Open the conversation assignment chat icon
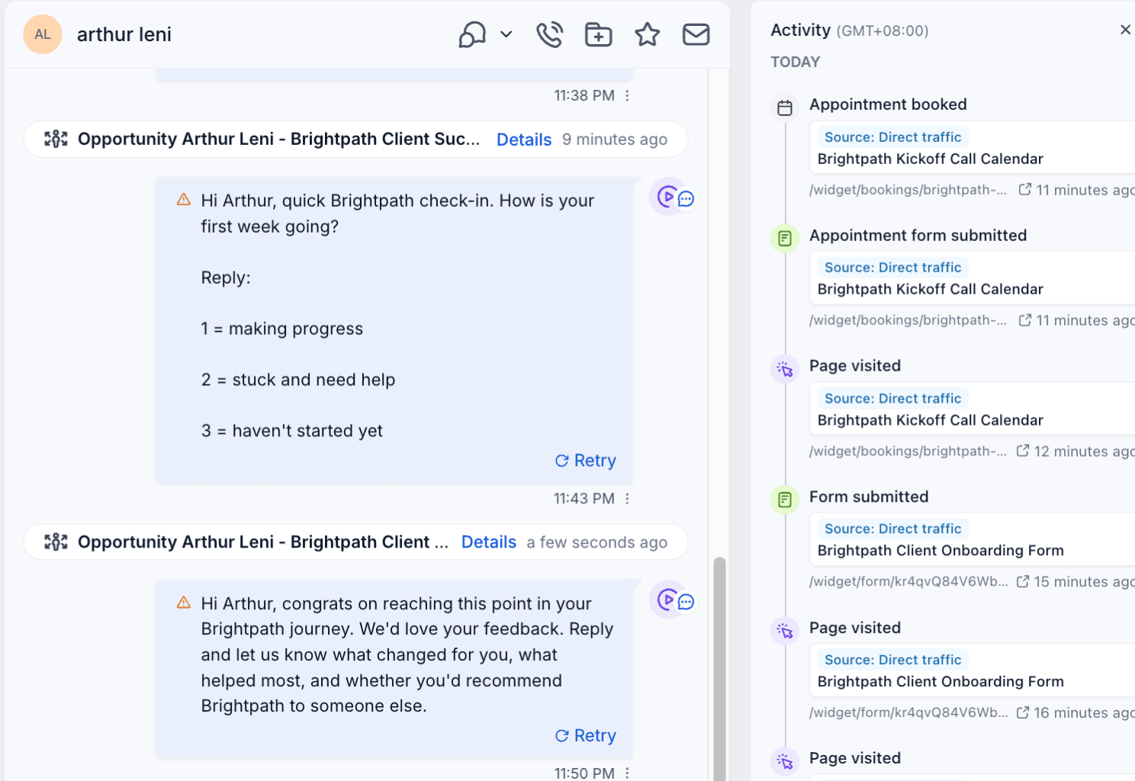This screenshot has width=1135, height=781. tap(472, 34)
